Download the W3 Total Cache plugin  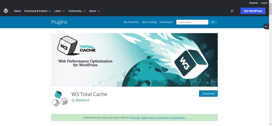point(208,94)
